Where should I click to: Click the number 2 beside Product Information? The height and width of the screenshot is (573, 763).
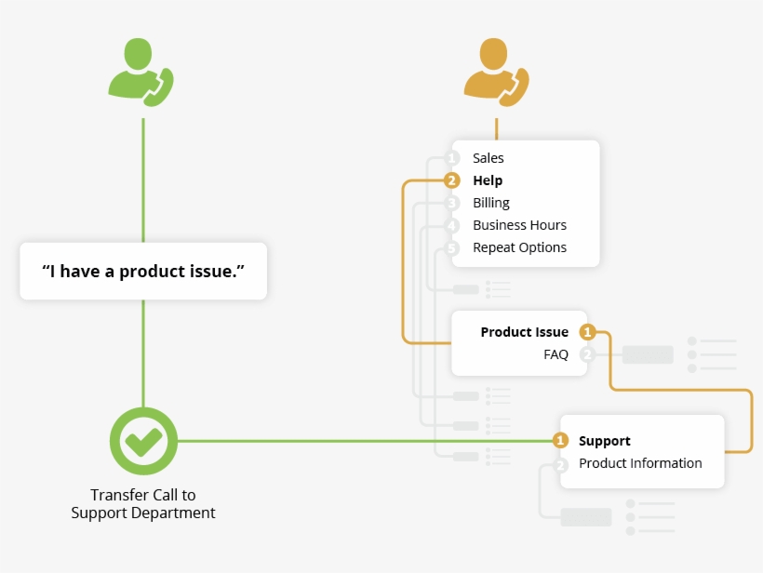(560, 462)
